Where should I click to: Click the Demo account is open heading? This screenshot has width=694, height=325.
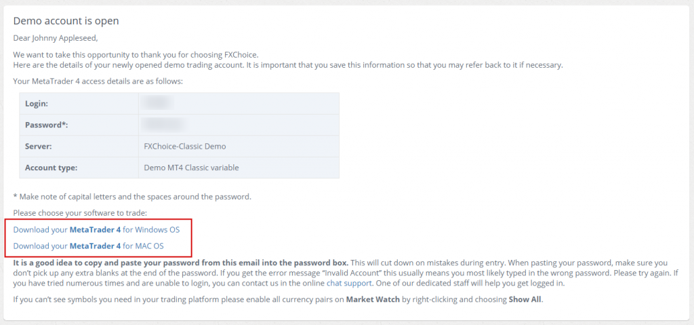pyautogui.click(x=66, y=21)
